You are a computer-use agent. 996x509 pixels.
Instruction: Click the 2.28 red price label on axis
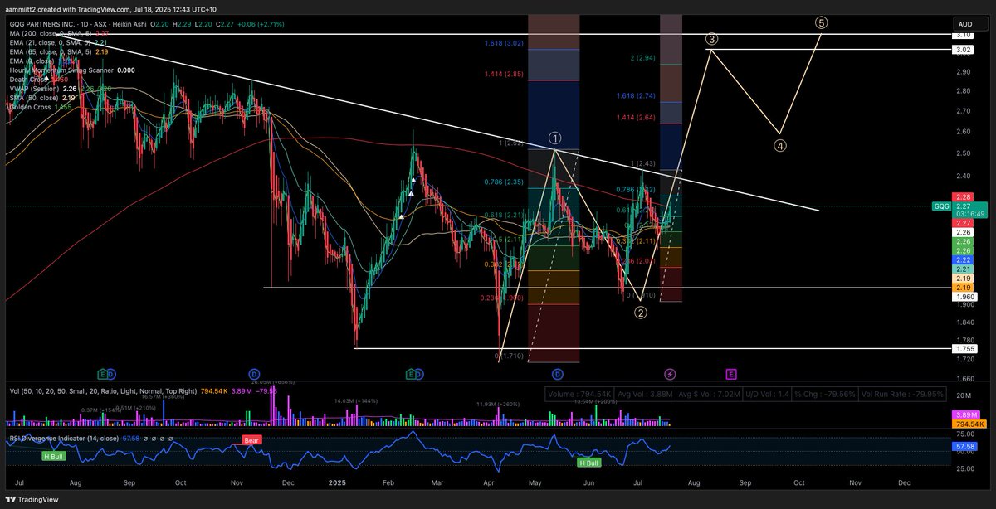(x=963, y=196)
